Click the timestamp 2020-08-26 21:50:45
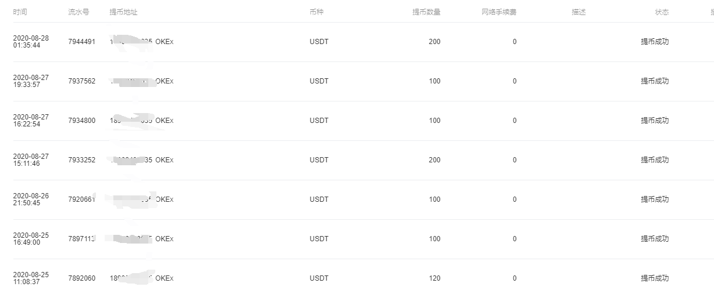Viewport: 714px width, 294px height. [x=31, y=199]
